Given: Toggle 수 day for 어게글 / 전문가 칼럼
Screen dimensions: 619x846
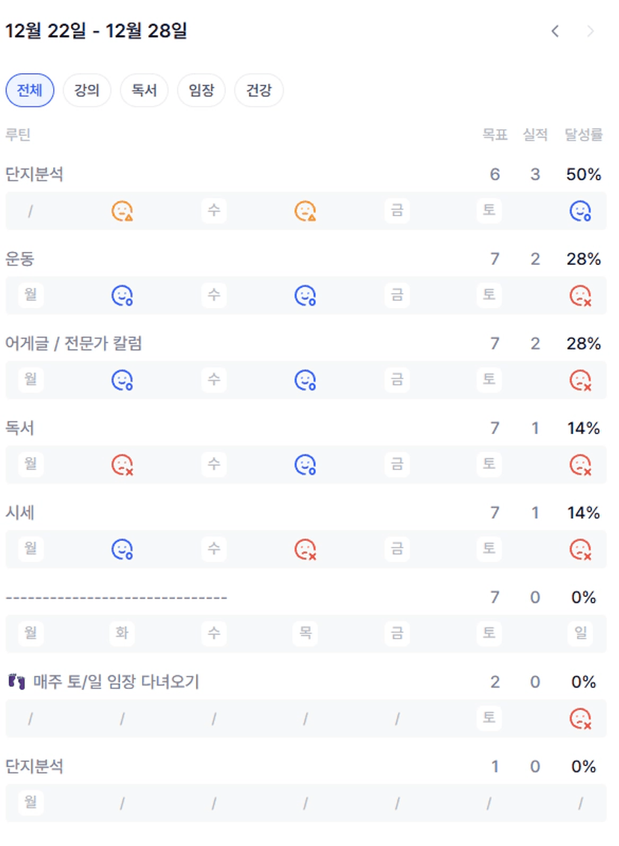Looking at the screenshot, I should click(214, 380).
